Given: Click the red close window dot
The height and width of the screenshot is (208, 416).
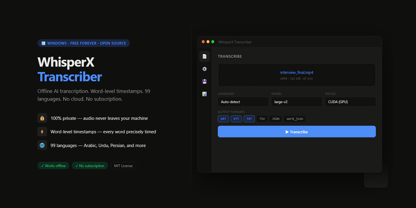Looking at the screenshot, I should tap(203, 42).
